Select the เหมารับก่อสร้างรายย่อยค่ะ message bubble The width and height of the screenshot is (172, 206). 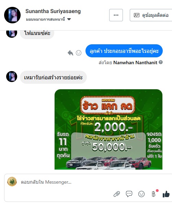pyautogui.click(x=53, y=77)
